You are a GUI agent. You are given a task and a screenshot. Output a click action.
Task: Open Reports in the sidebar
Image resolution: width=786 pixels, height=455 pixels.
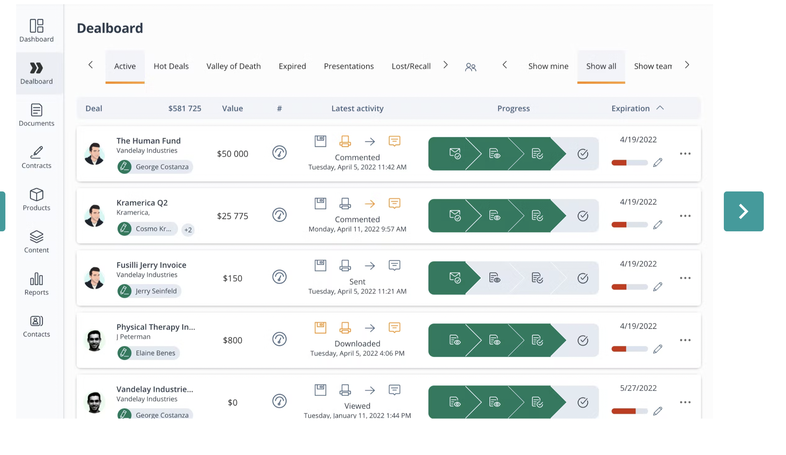point(36,284)
